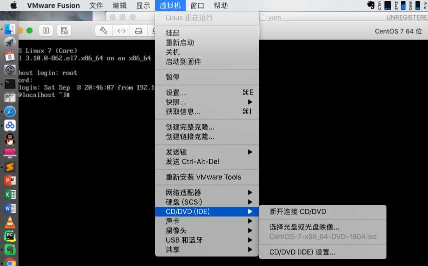Click the green zoom button of VM window
This screenshot has width=428, height=266.
[x=30, y=30]
